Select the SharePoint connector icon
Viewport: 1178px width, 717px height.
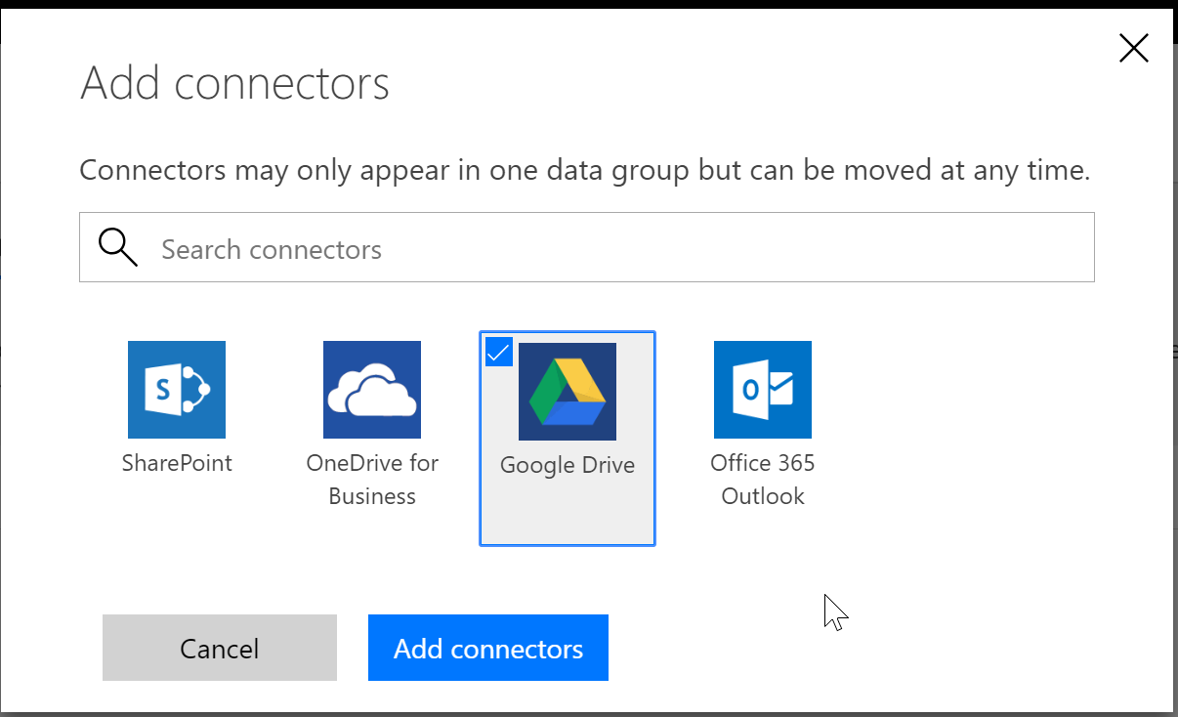point(177,390)
